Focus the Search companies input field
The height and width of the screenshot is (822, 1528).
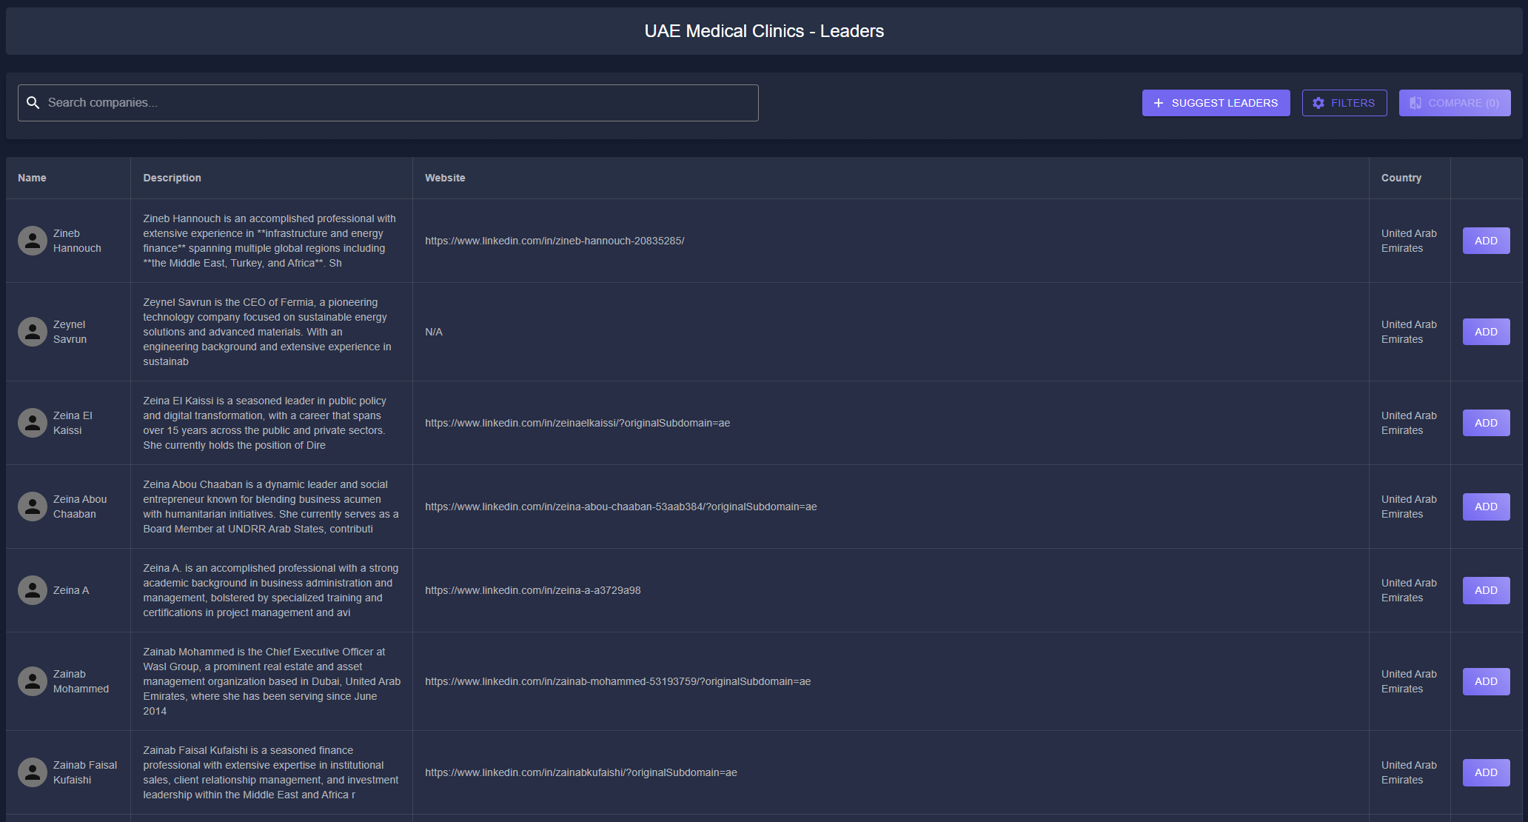click(x=400, y=103)
